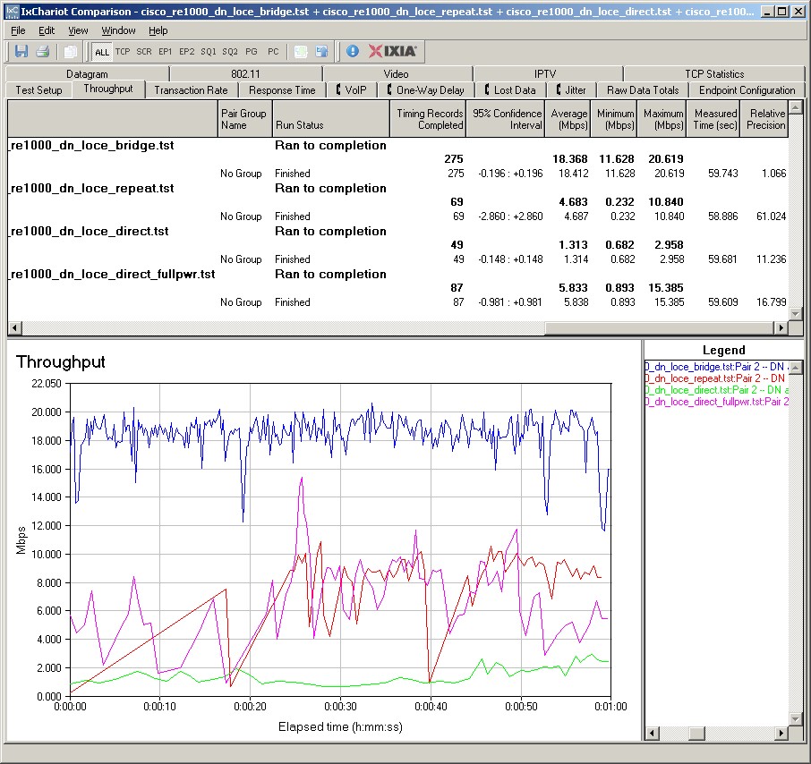Click the Print icon in toolbar
The image size is (811, 764).
42,51
